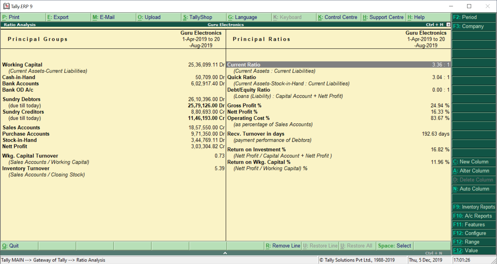Select the Operating Cost % row
This screenshot has height=264, width=497.
point(338,118)
